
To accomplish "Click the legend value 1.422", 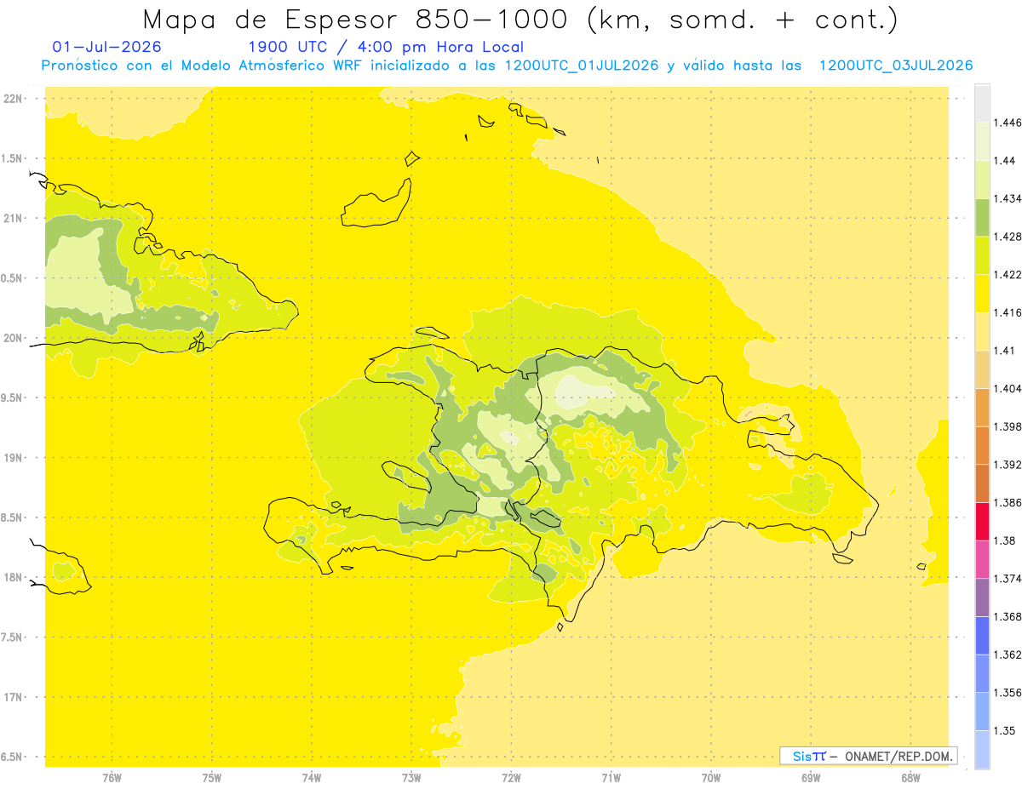I will [1008, 274].
